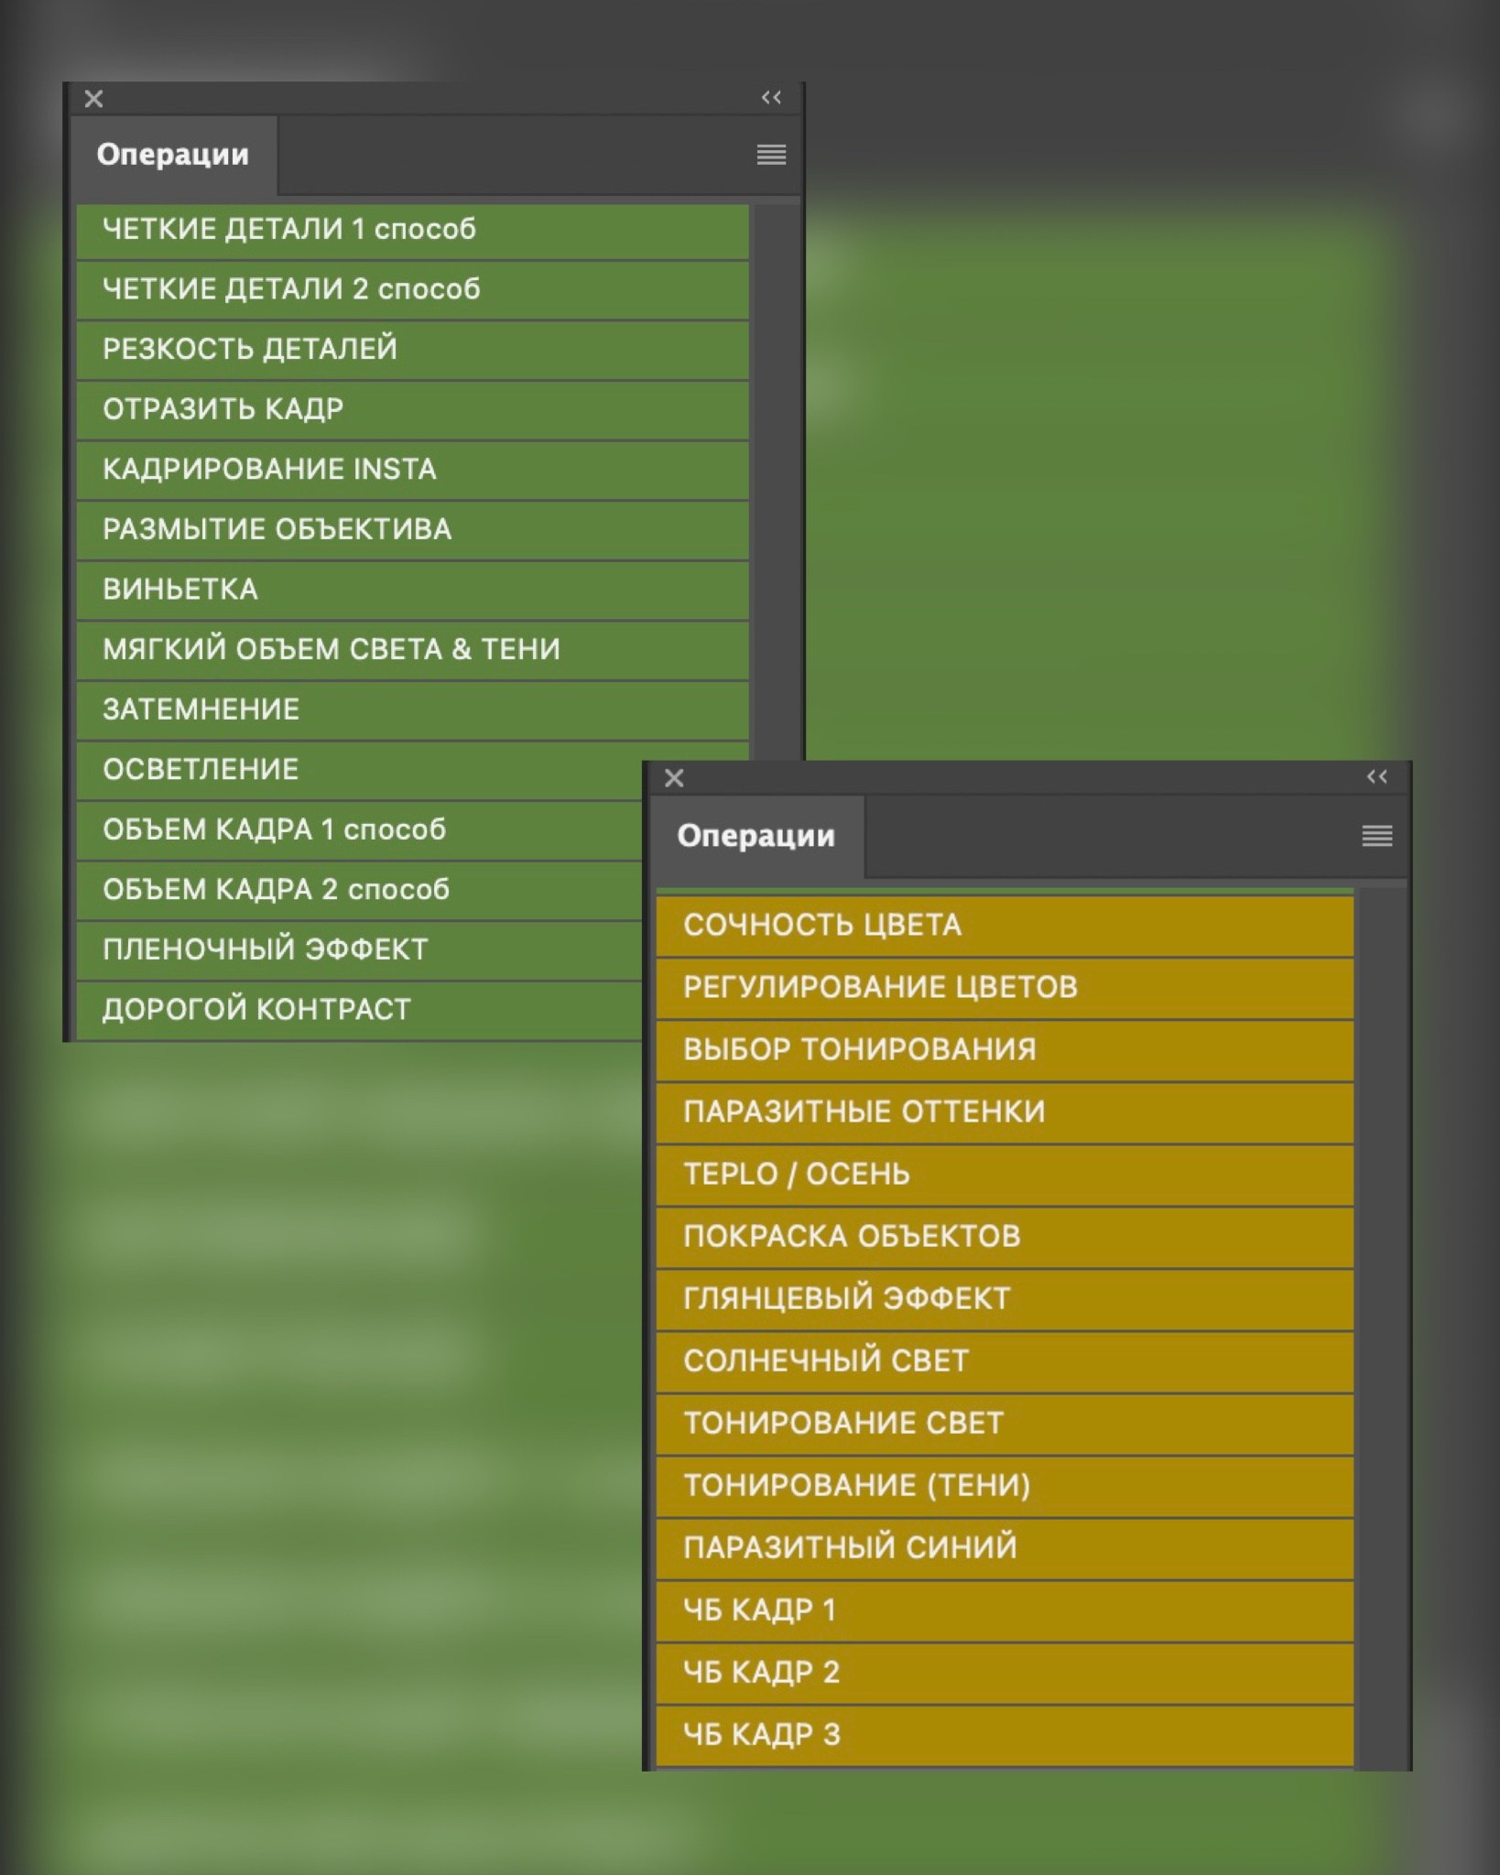
Task: Collapse the yellow panel with double-arrow icon
Action: coord(1376,777)
